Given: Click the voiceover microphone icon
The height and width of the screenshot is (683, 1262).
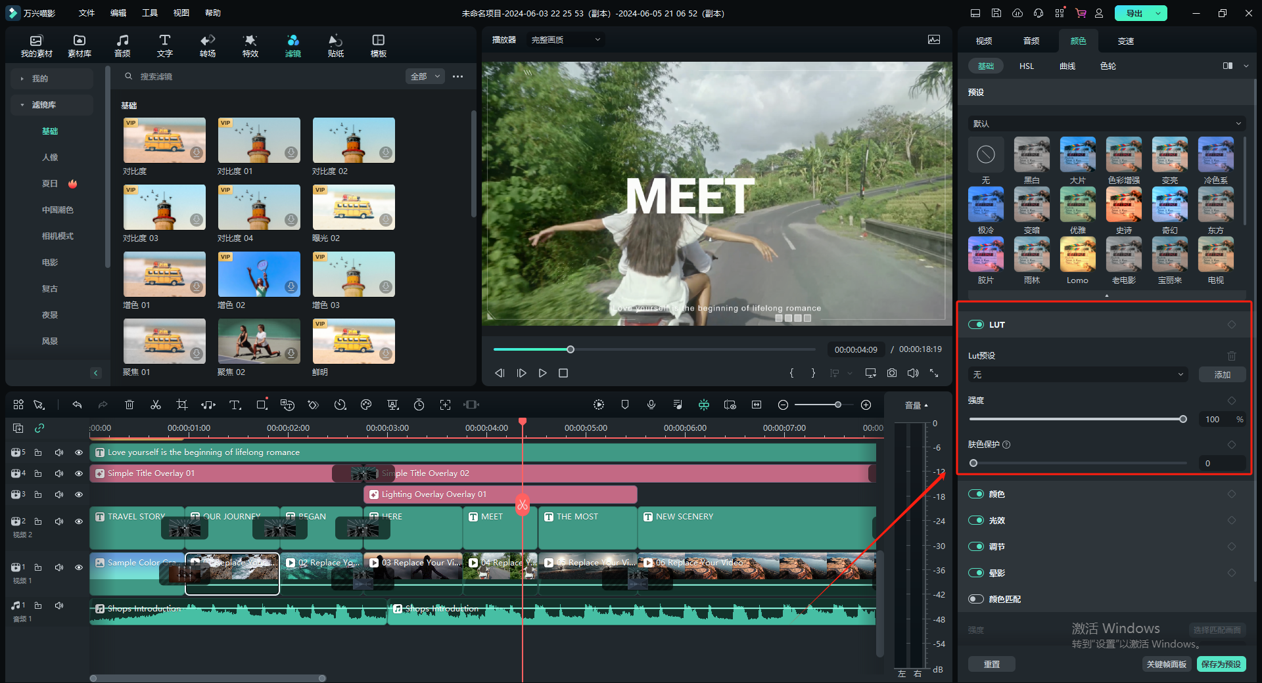Looking at the screenshot, I should (x=651, y=405).
